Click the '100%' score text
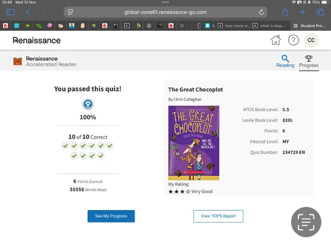This screenshot has height=244, width=331. tap(88, 117)
